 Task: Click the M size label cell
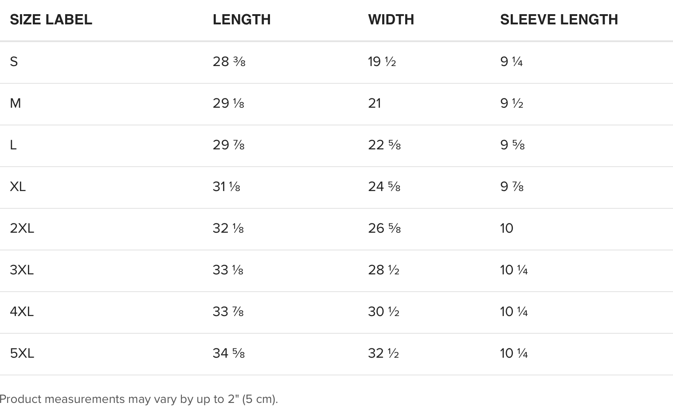tap(16, 103)
